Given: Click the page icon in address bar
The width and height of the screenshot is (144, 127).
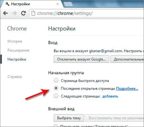Looking at the screenshot, I should [33, 13].
